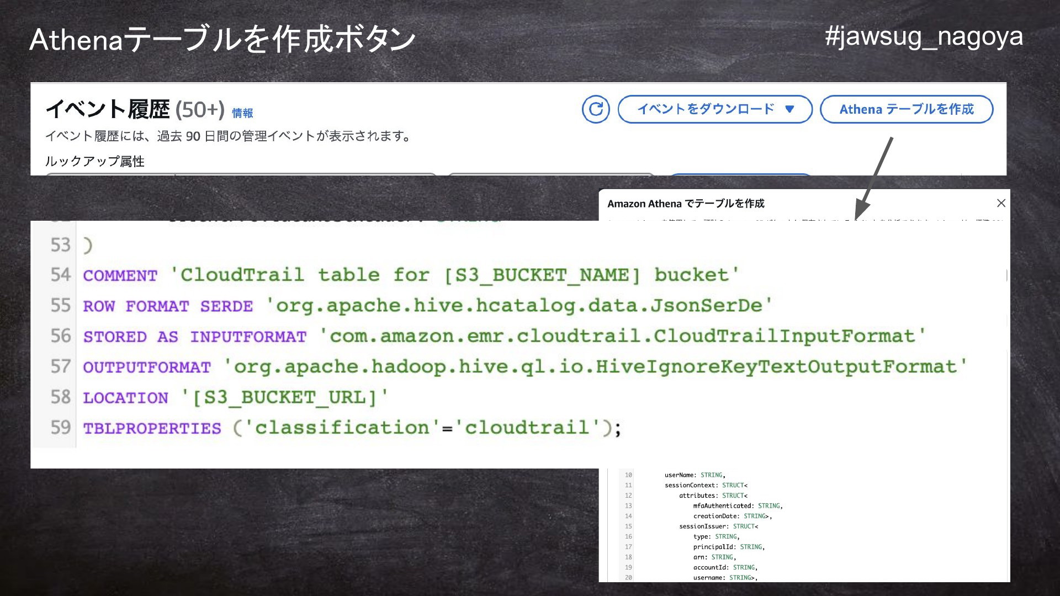Select the OUTPUTFORMAT code line
The height and width of the screenshot is (596, 1060).
click(524, 366)
